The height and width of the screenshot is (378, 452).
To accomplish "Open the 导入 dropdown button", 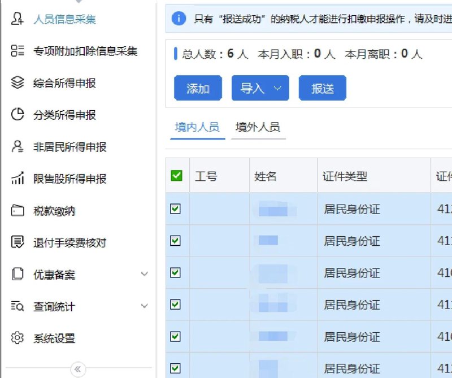I will point(260,88).
